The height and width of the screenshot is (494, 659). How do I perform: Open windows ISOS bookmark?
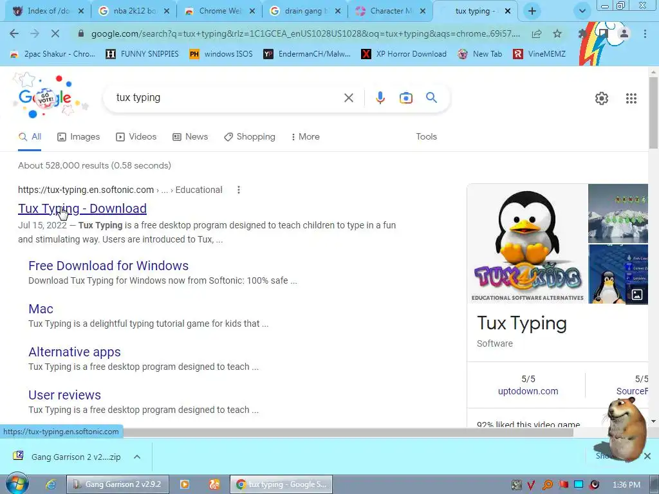point(221,54)
